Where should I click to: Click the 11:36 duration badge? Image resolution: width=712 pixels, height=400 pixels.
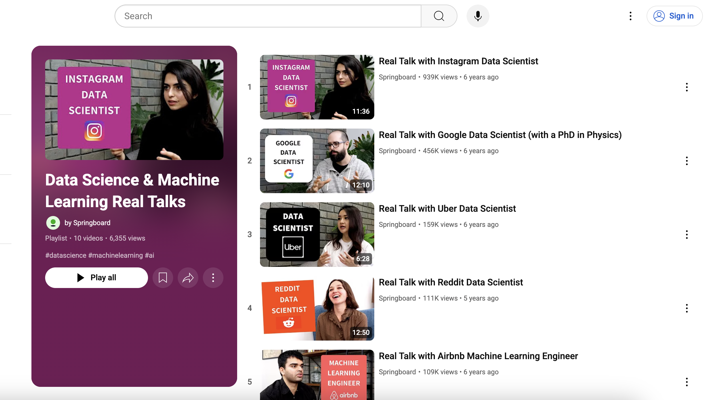coord(361,111)
